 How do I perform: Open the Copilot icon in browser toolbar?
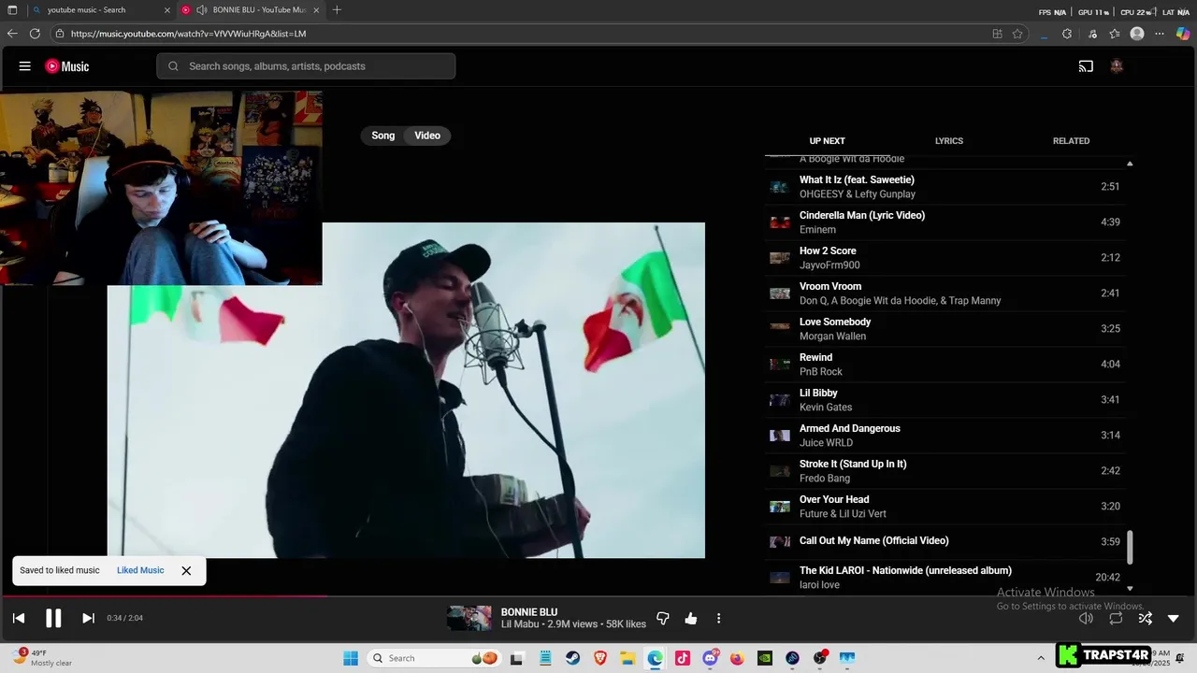1183,34
